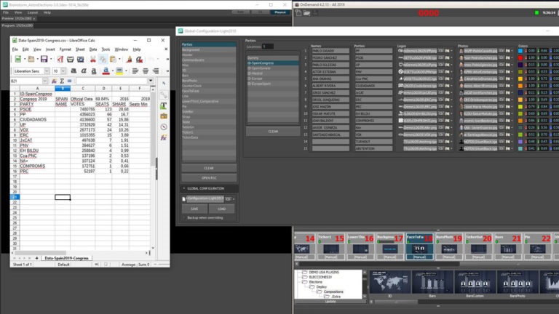The width and height of the screenshot is (559, 314).
Task: Click CLEAR button under the ID list
Action: point(273,132)
